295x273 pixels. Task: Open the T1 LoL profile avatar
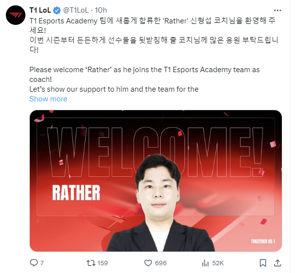point(16,15)
